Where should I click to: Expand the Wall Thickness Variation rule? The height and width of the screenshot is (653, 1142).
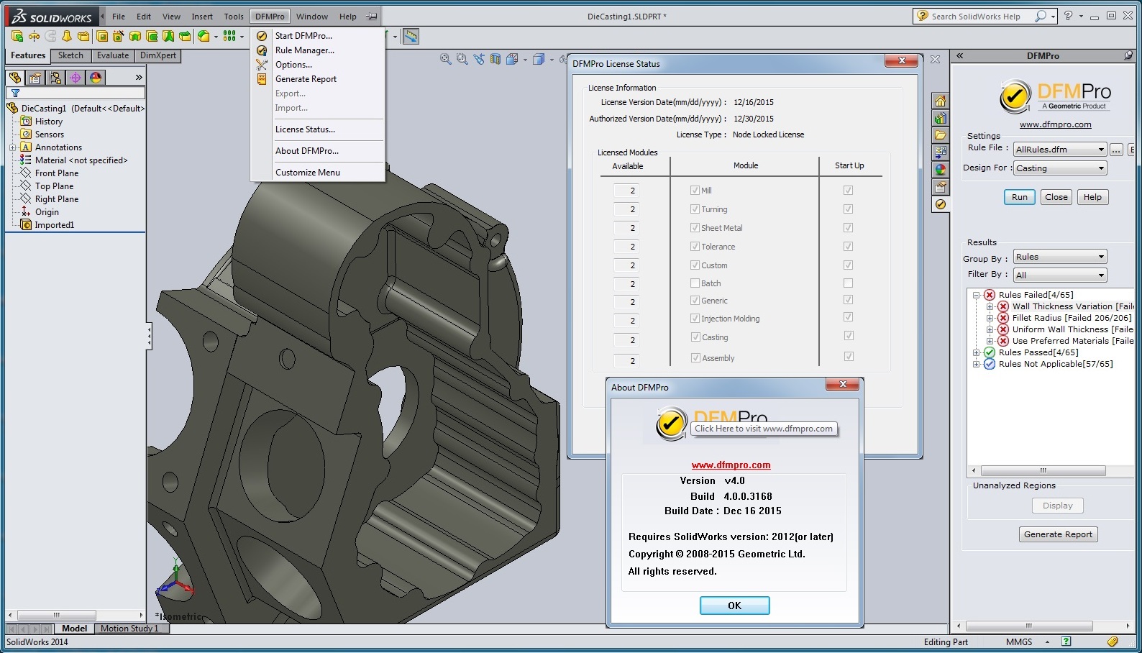pos(990,306)
